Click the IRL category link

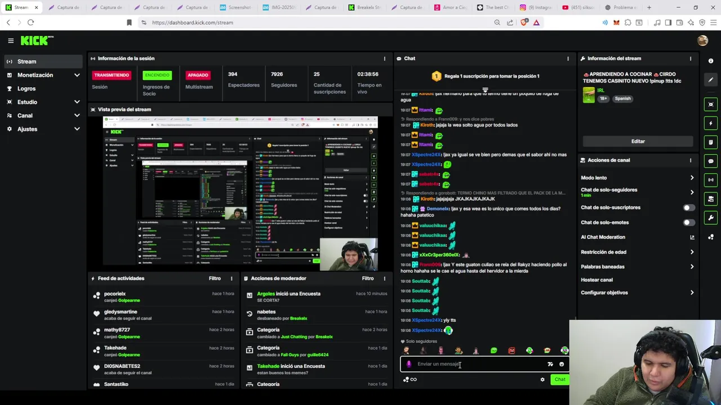tap(601, 90)
